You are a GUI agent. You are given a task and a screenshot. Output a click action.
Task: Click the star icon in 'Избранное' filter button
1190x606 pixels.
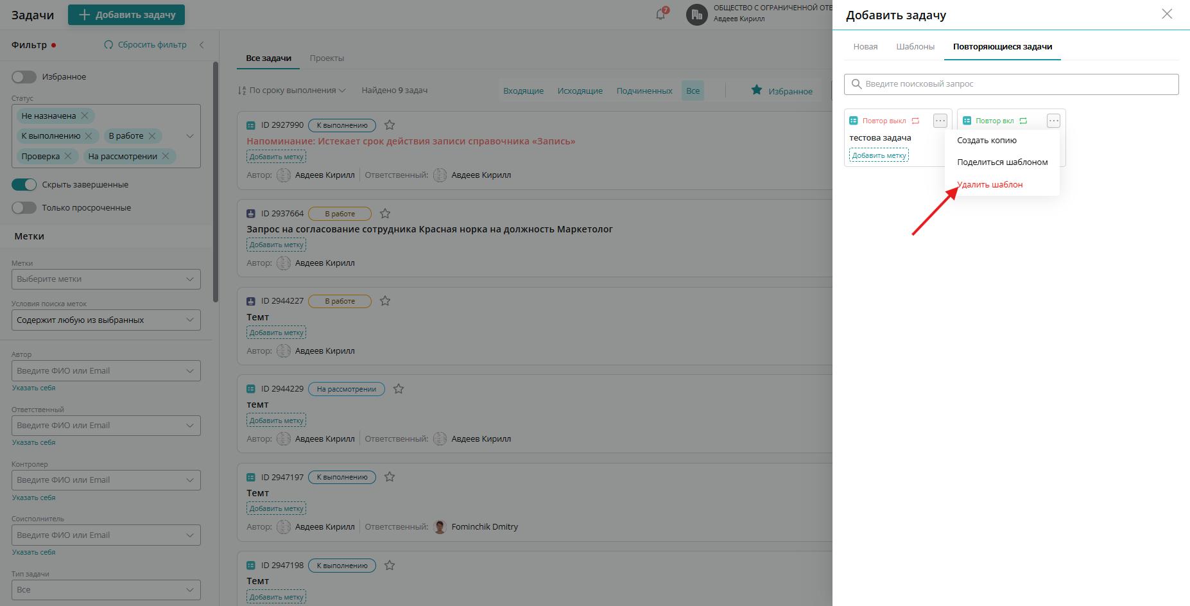click(x=757, y=91)
